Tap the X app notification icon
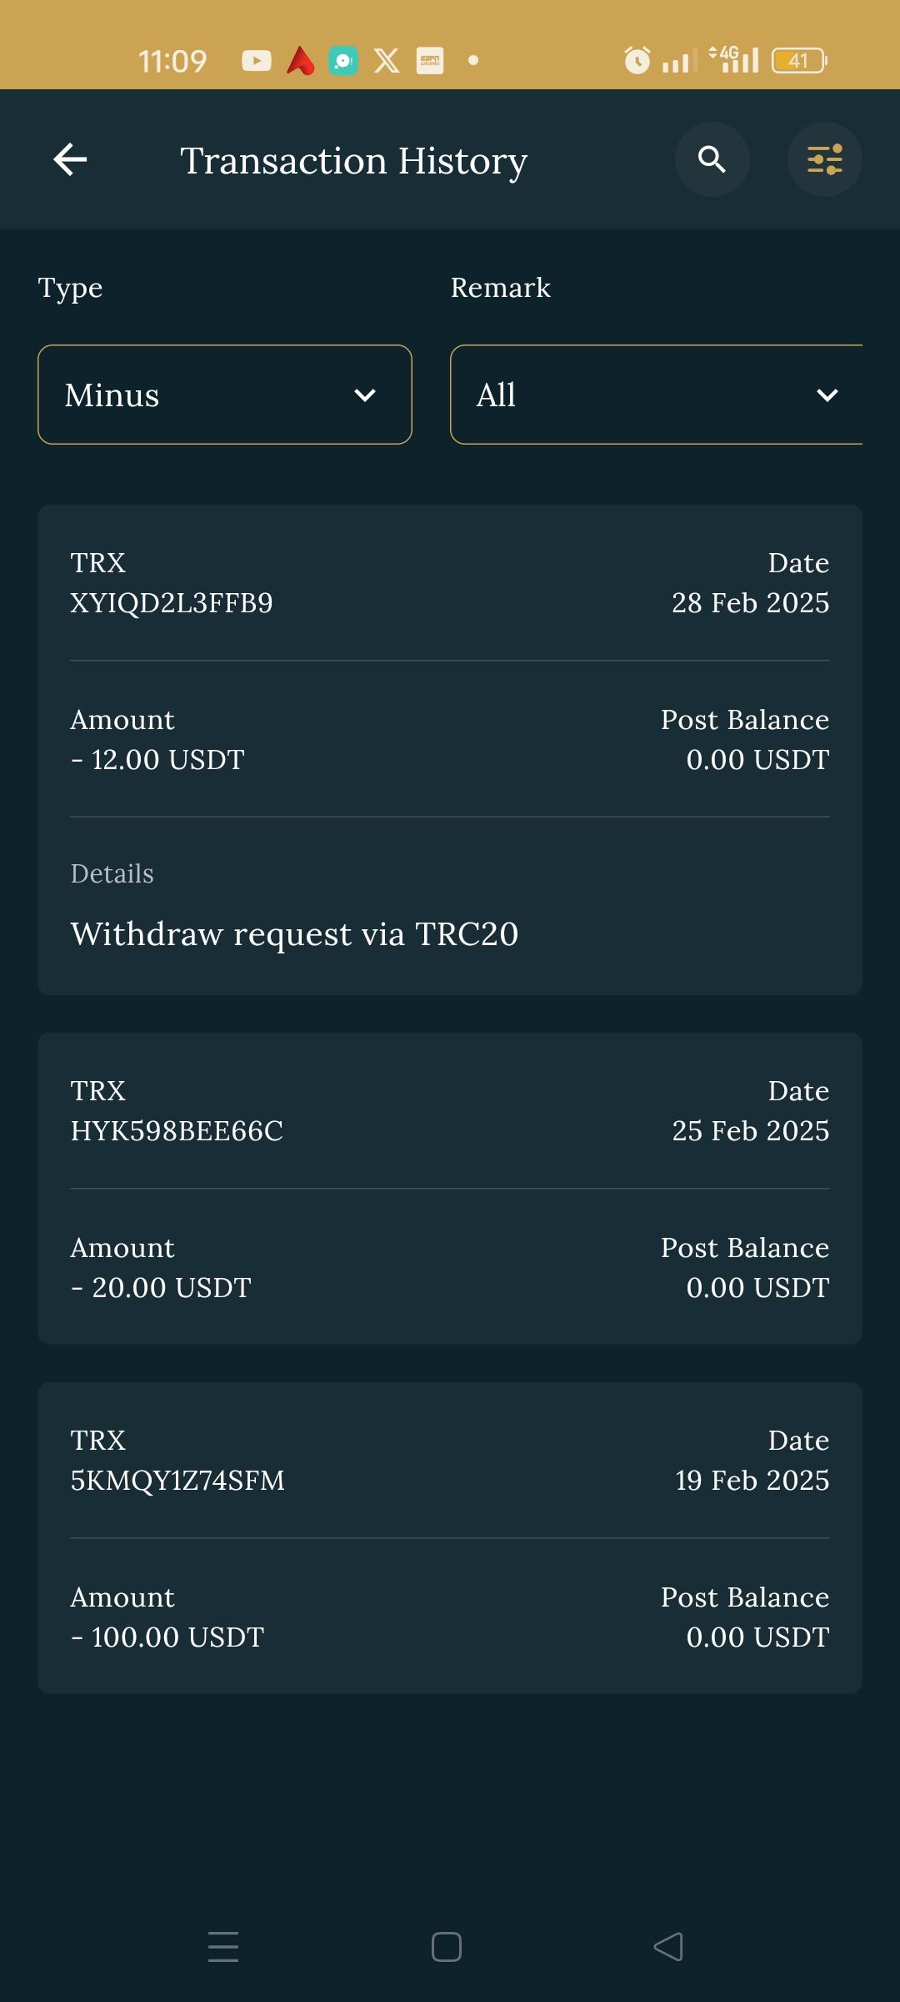900x2002 pixels. tap(386, 60)
